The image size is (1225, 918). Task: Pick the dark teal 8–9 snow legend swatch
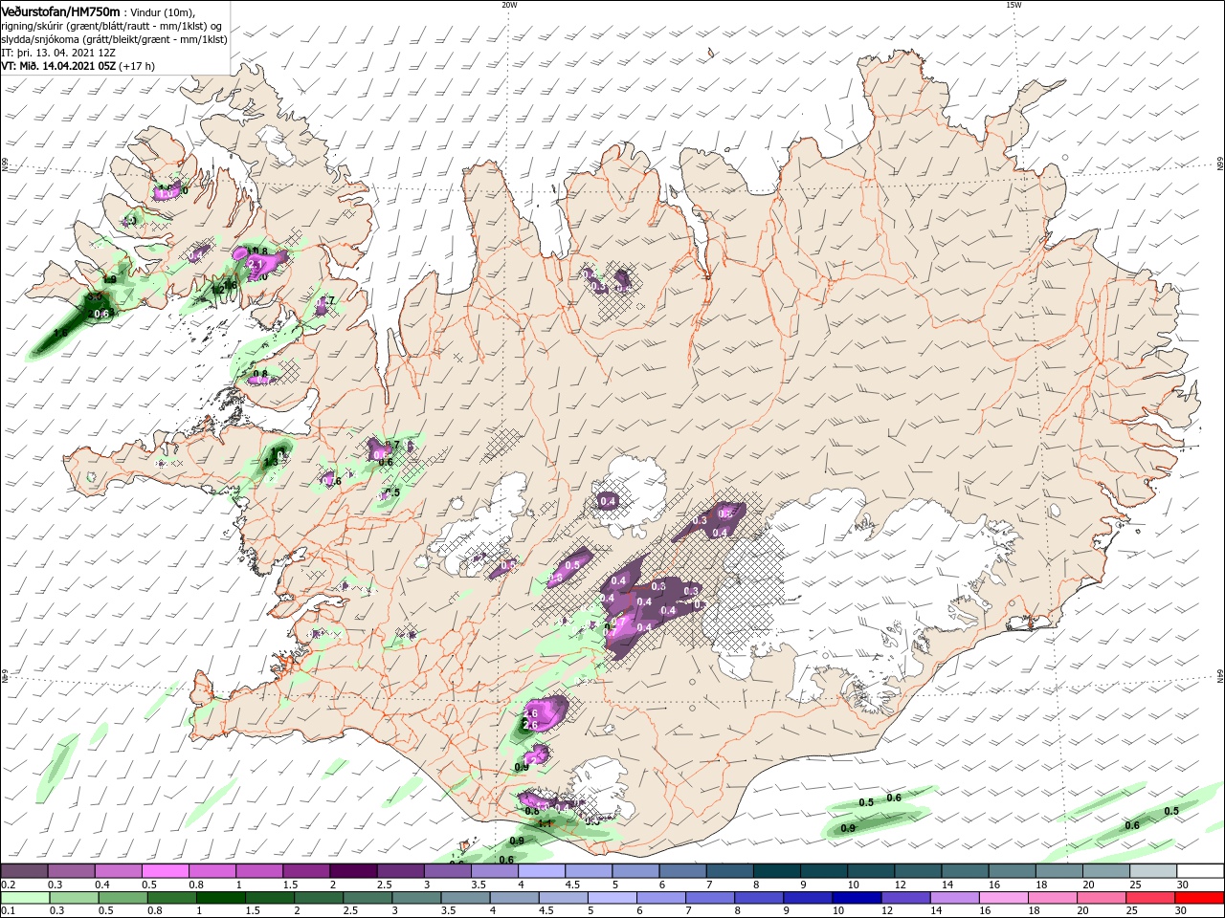pyautogui.click(x=777, y=871)
